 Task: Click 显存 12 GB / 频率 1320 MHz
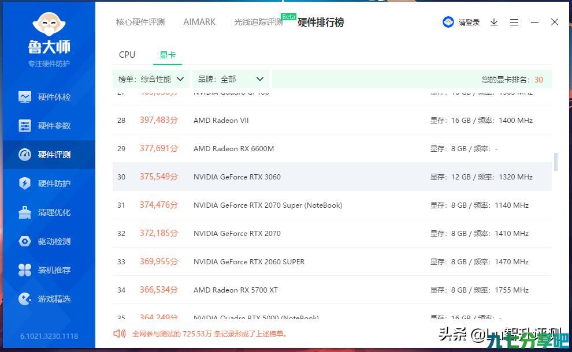(481, 177)
